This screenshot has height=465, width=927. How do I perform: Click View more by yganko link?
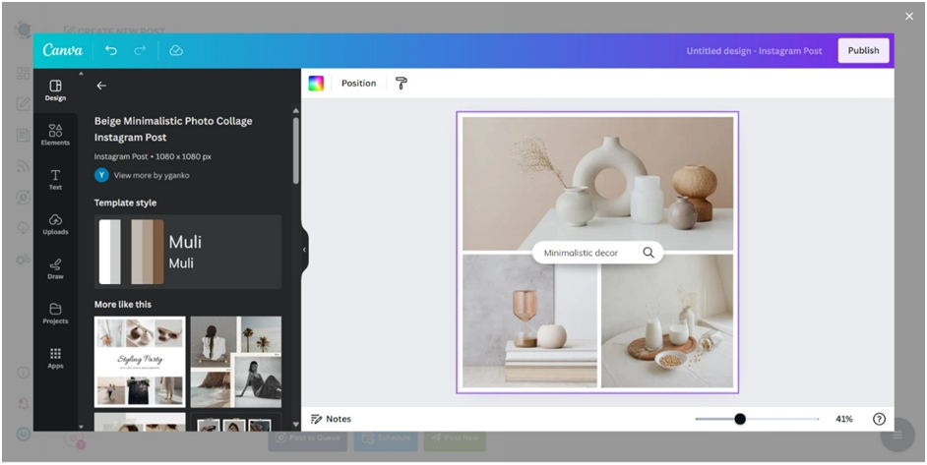pyautogui.click(x=152, y=176)
